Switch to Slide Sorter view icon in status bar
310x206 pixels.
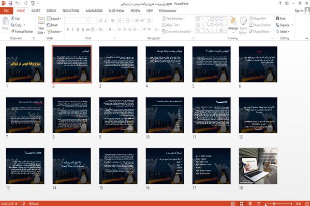tap(242, 203)
